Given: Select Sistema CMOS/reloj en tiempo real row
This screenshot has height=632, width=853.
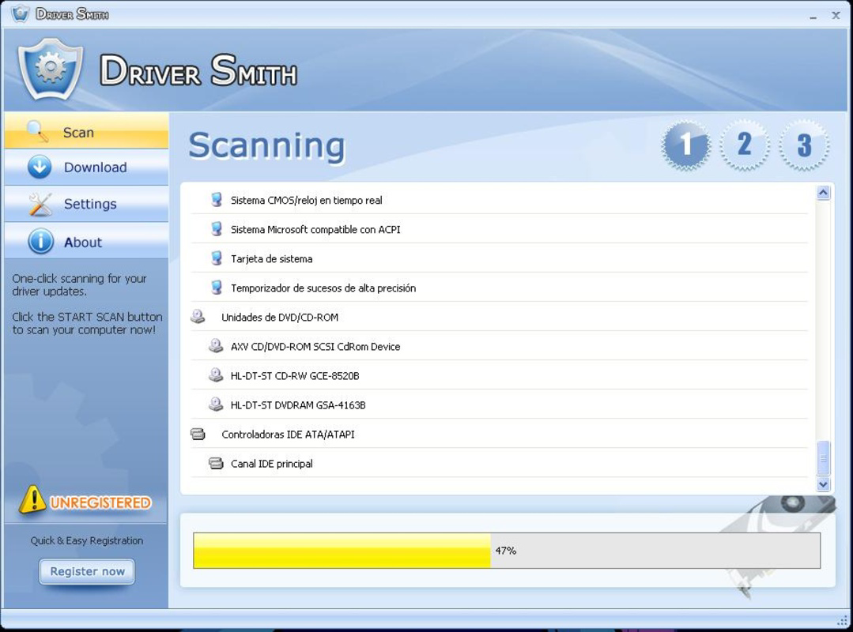Looking at the screenshot, I should [499, 200].
